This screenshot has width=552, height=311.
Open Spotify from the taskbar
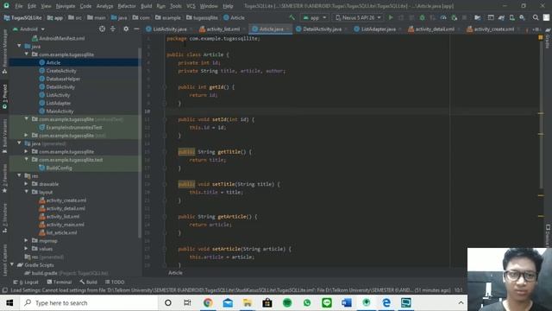287,302
